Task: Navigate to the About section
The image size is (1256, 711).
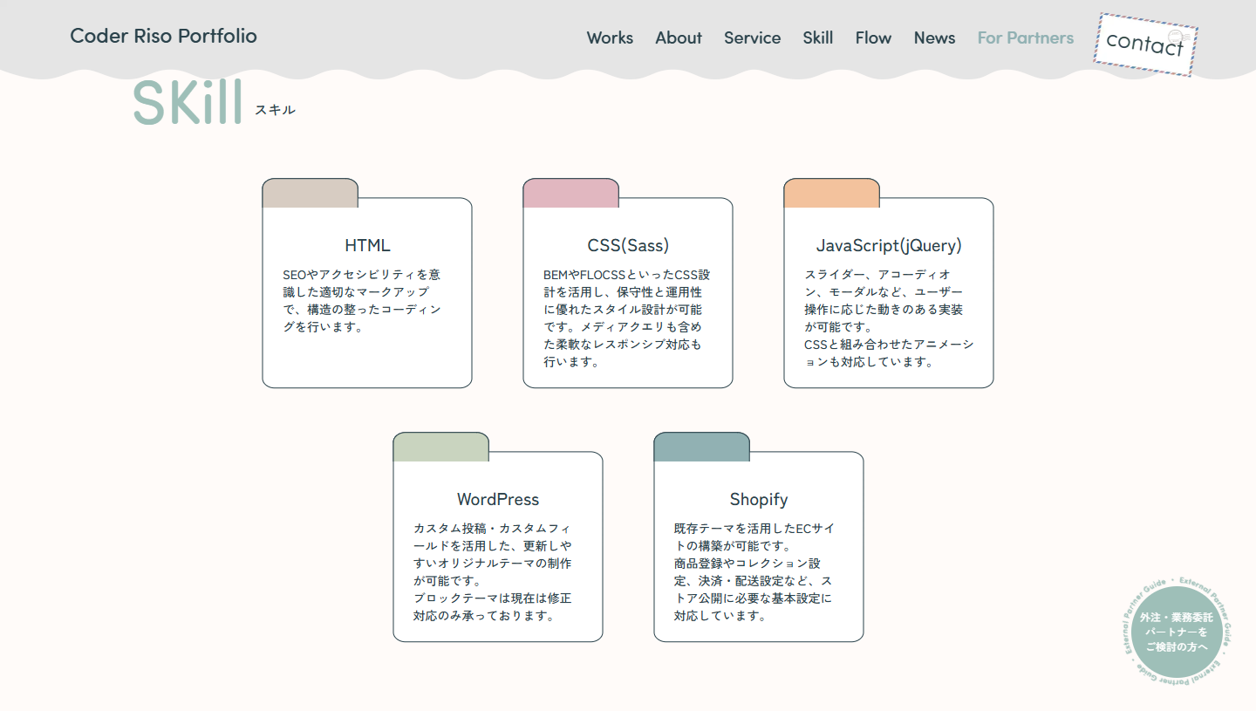Action: tap(679, 38)
